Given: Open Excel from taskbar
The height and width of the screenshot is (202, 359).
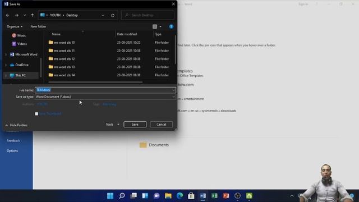Looking at the screenshot, I should (x=214, y=196).
